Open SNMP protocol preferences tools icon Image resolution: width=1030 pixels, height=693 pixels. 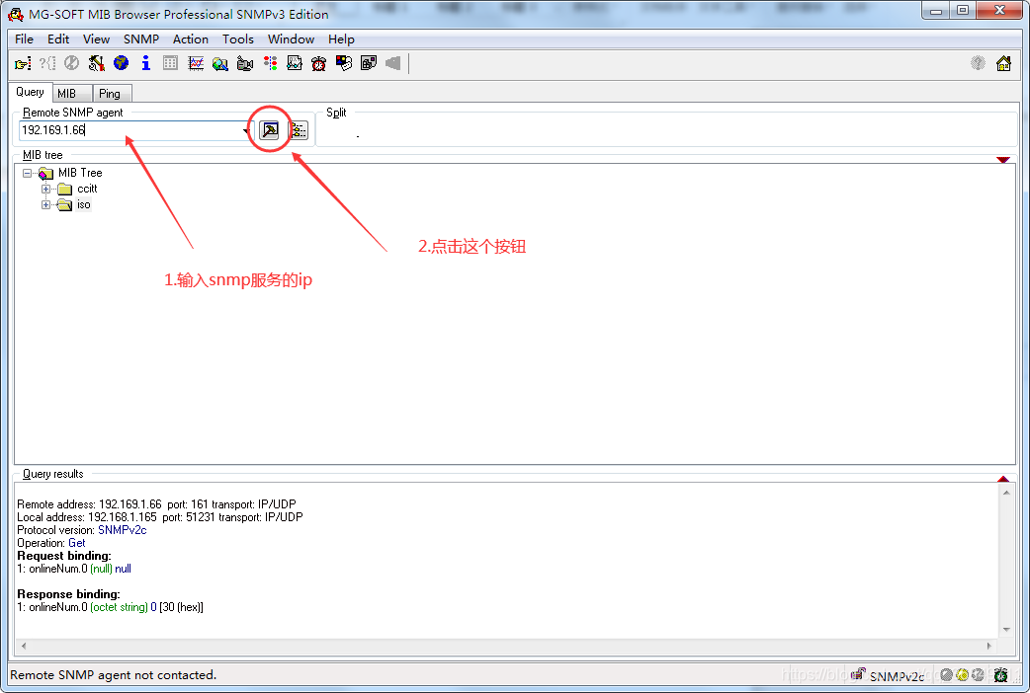pyautogui.click(x=97, y=63)
